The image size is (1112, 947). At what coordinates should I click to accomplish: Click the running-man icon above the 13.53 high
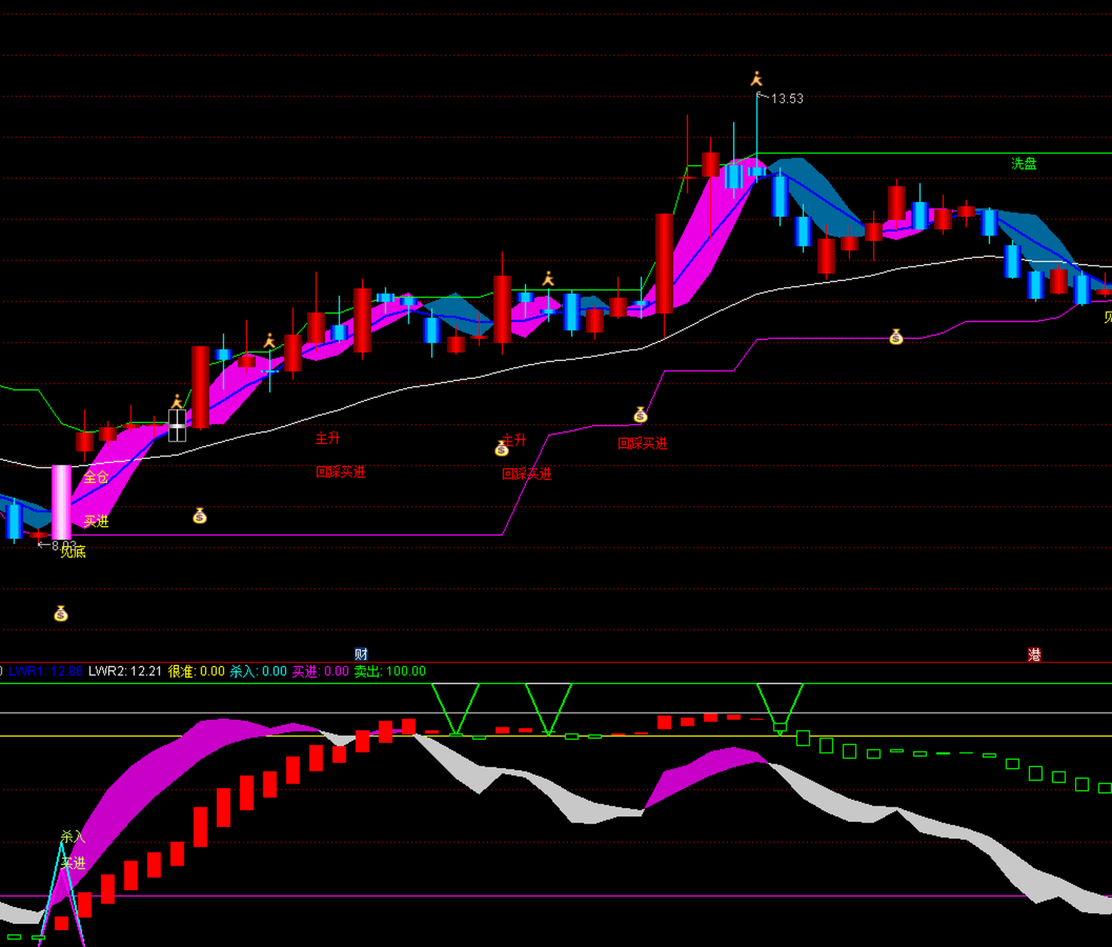[756, 78]
